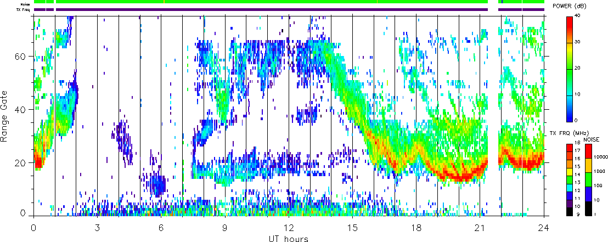Click the 1000 label on the noise legend
The width and height of the screenshot is (608, 242).
[599, 170]
